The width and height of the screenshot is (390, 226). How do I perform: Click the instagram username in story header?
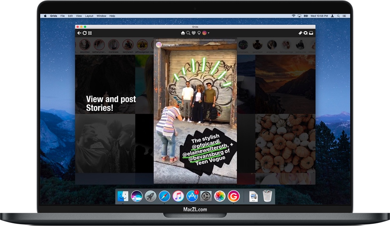tap(169, 45)
